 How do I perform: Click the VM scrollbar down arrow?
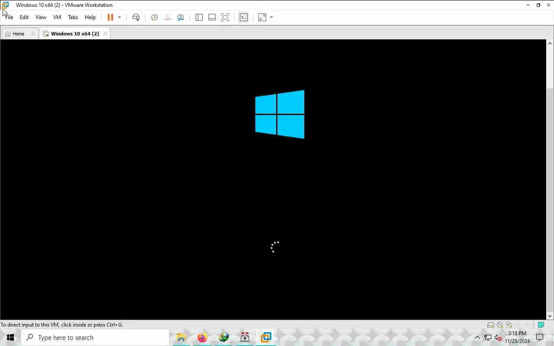pos(550,316)
